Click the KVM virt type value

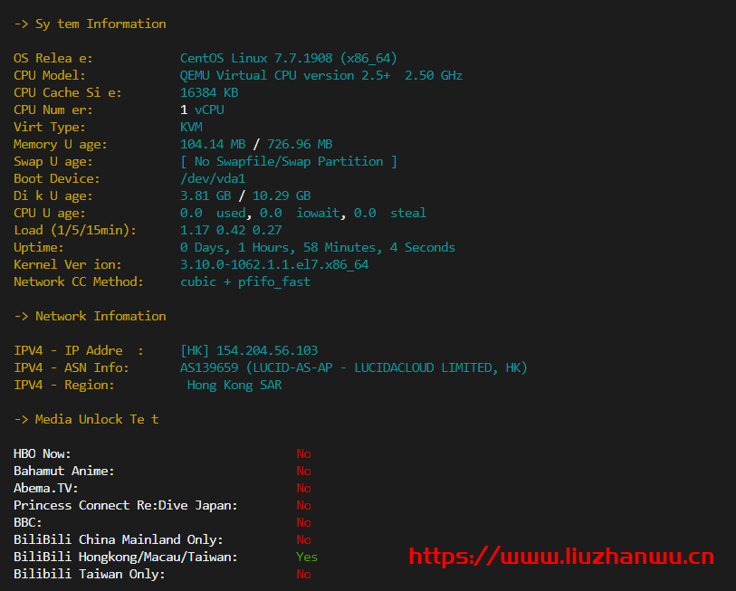click(x=191, y=127)
